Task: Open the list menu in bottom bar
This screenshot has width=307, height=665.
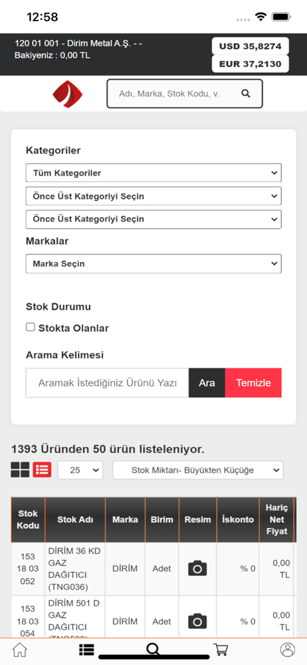Action: point(86,650)
